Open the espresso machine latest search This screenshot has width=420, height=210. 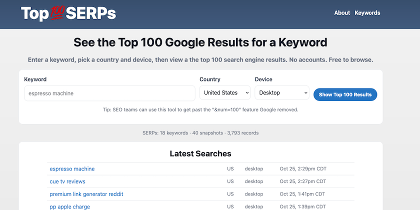click(x=72, y=169)
